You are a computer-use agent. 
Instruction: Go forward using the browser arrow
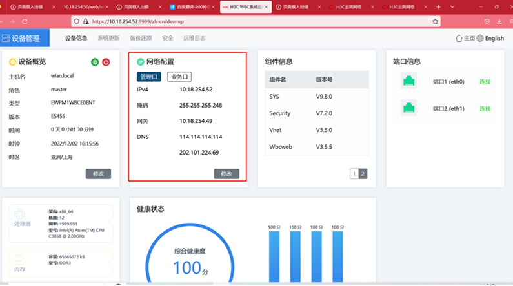pyautogui.click(x=12, y=21)
